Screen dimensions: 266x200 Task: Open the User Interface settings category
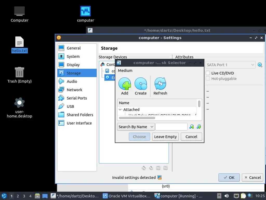coord(77,123)
